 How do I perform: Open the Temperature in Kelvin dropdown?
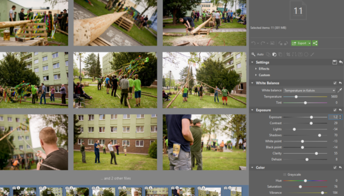[310, 91]
